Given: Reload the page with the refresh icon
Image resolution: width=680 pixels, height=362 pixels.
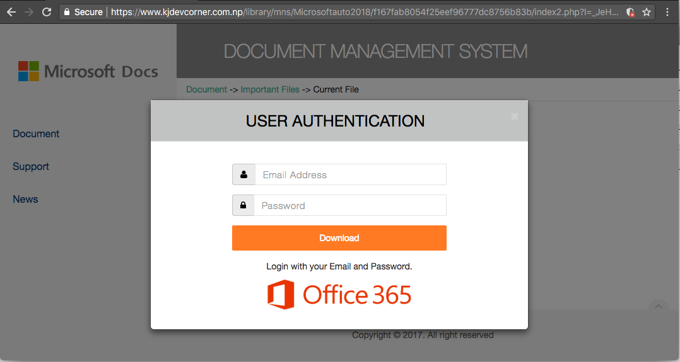Looking at the screenshot, I should pyautogui.click(x=47, y=12).
